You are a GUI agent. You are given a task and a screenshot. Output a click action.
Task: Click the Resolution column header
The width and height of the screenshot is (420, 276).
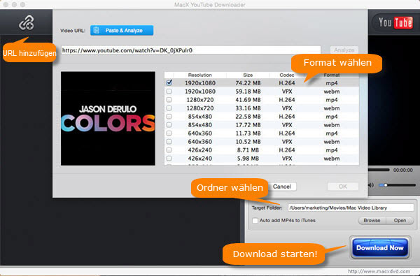(x=199, y=75)
